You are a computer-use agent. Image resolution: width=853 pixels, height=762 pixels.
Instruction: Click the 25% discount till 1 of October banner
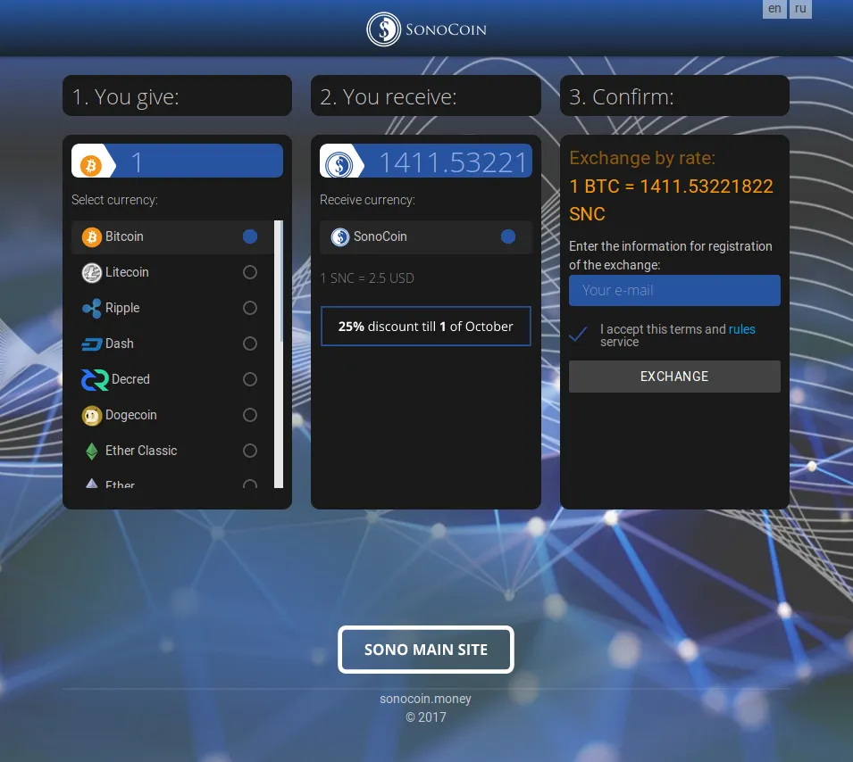(x=426, y=326)
